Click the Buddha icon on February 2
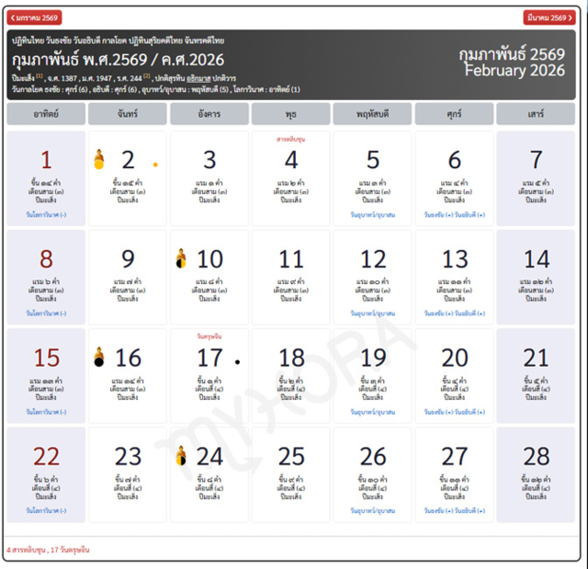Image resolution: width=588 pixels, height=569 pixels. click(x=100, y=161)
